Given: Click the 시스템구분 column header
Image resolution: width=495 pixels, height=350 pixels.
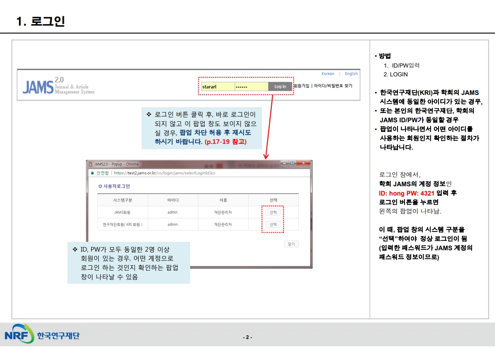Looking at the screenshot, I should pos(123,200).
